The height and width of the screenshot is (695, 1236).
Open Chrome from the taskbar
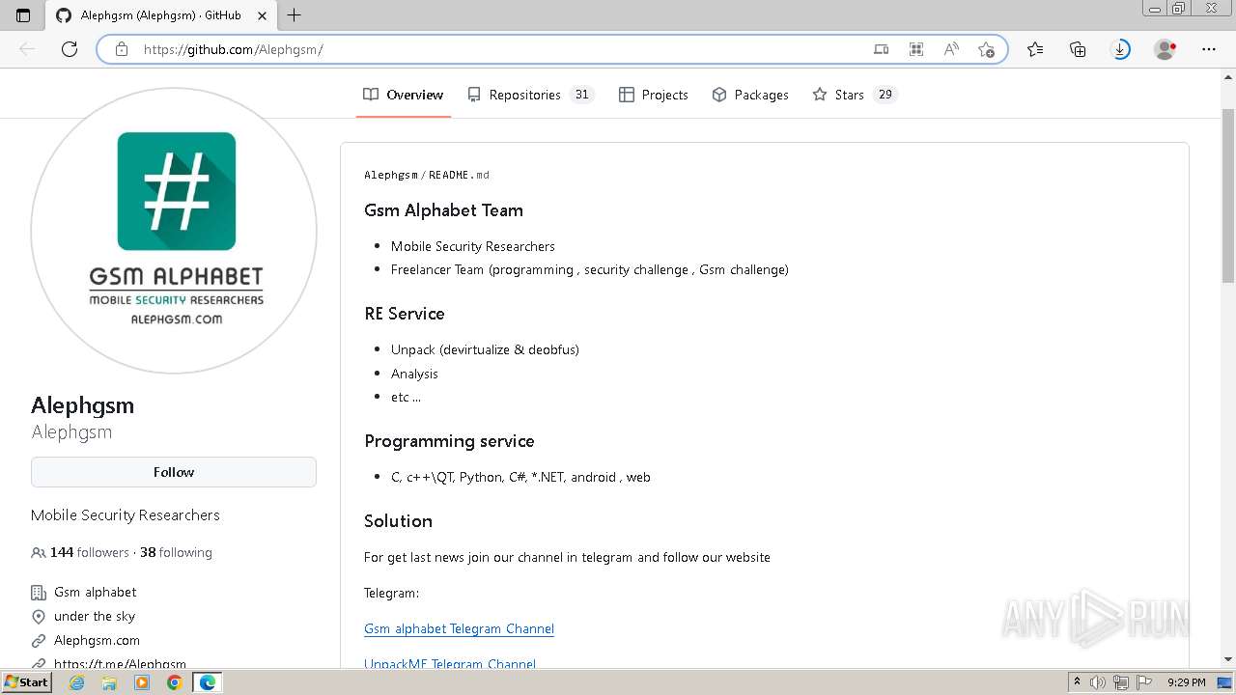pyautogui.click(x=174, y=682)
